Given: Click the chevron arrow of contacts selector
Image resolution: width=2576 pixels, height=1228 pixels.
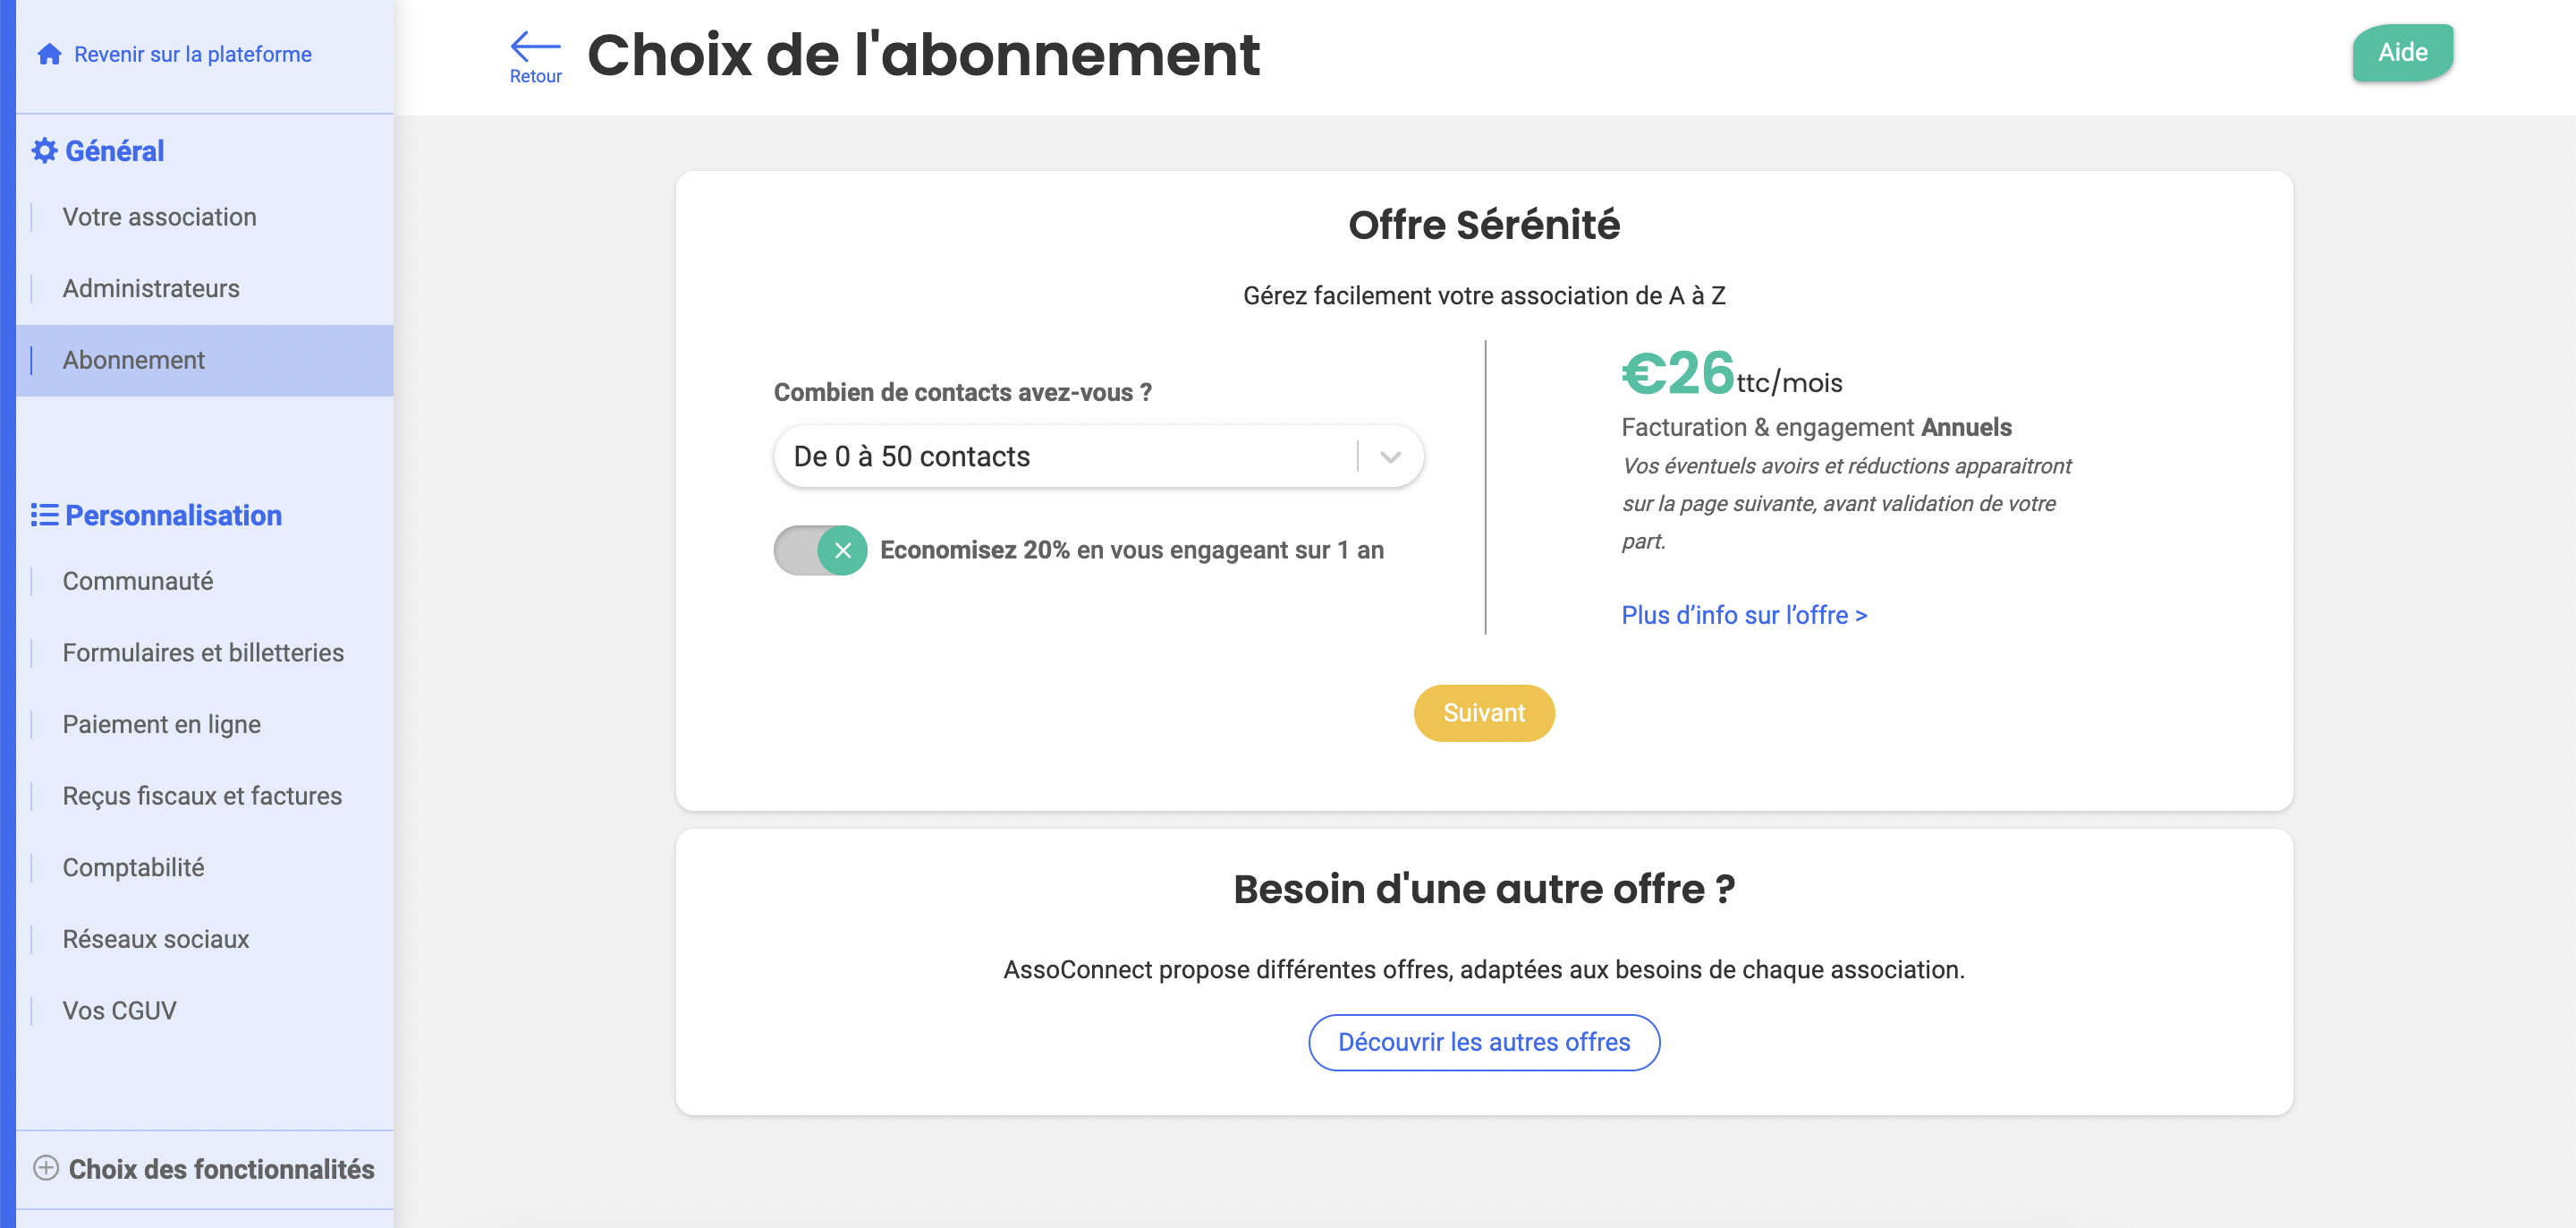Looking at the screenshot, I should 1390,457.
